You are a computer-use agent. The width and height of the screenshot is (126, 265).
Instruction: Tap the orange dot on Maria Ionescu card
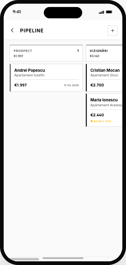tap(92, 121)
